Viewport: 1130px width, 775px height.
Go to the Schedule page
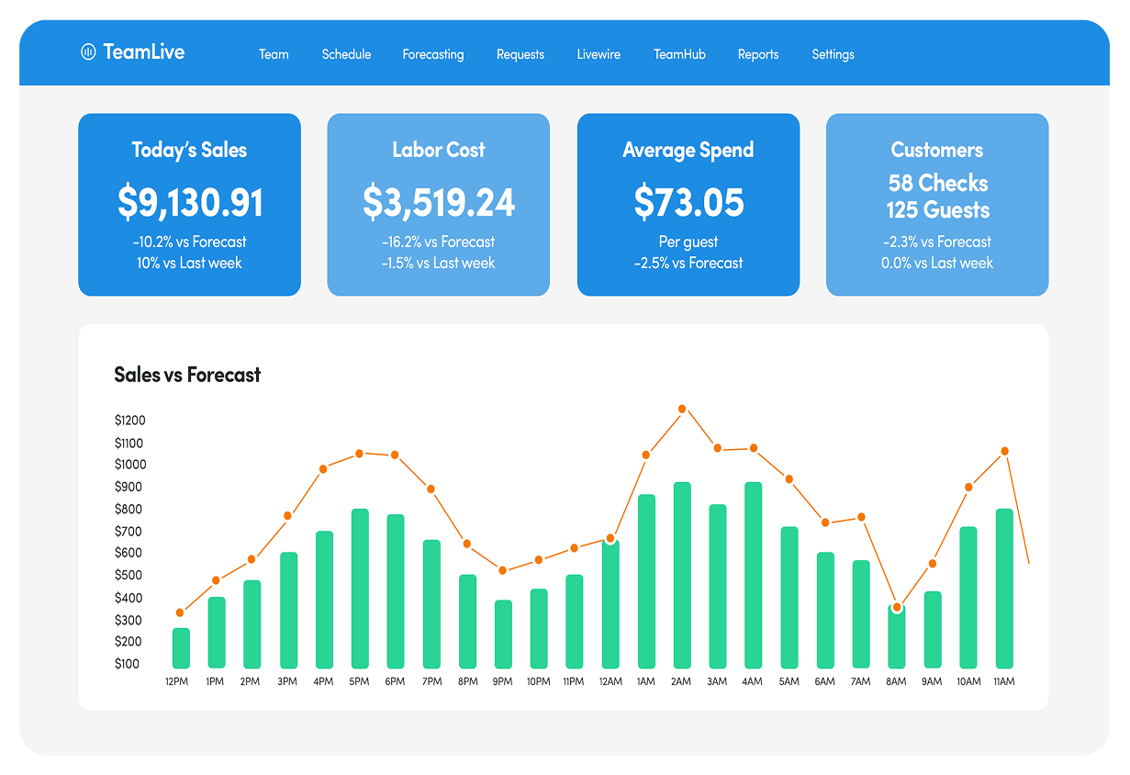346,54
